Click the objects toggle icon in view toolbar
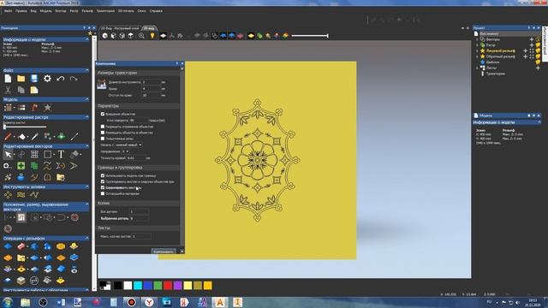Screen dimensions: 548x308 click(215, 36)
